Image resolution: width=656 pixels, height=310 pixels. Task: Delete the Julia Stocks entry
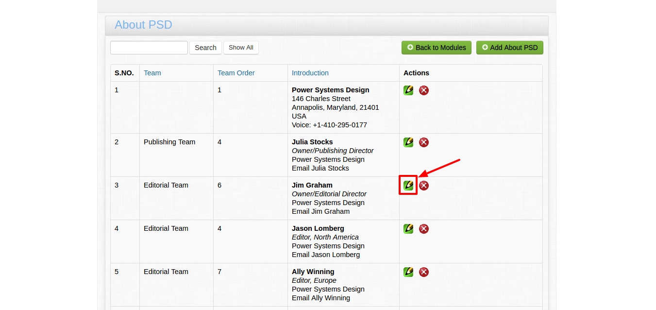point(424,142)
